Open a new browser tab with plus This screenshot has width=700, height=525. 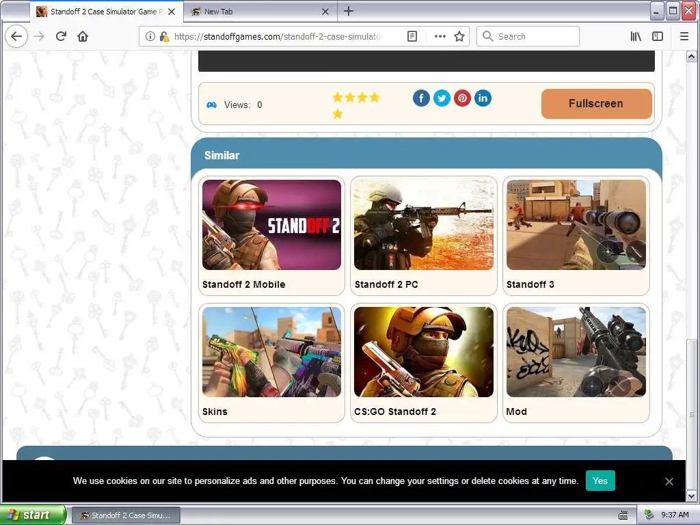point(349,11)
